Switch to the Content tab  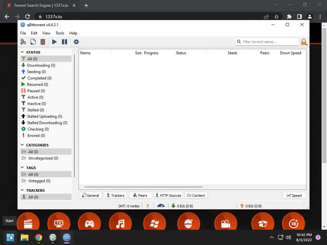pos(196,196)
